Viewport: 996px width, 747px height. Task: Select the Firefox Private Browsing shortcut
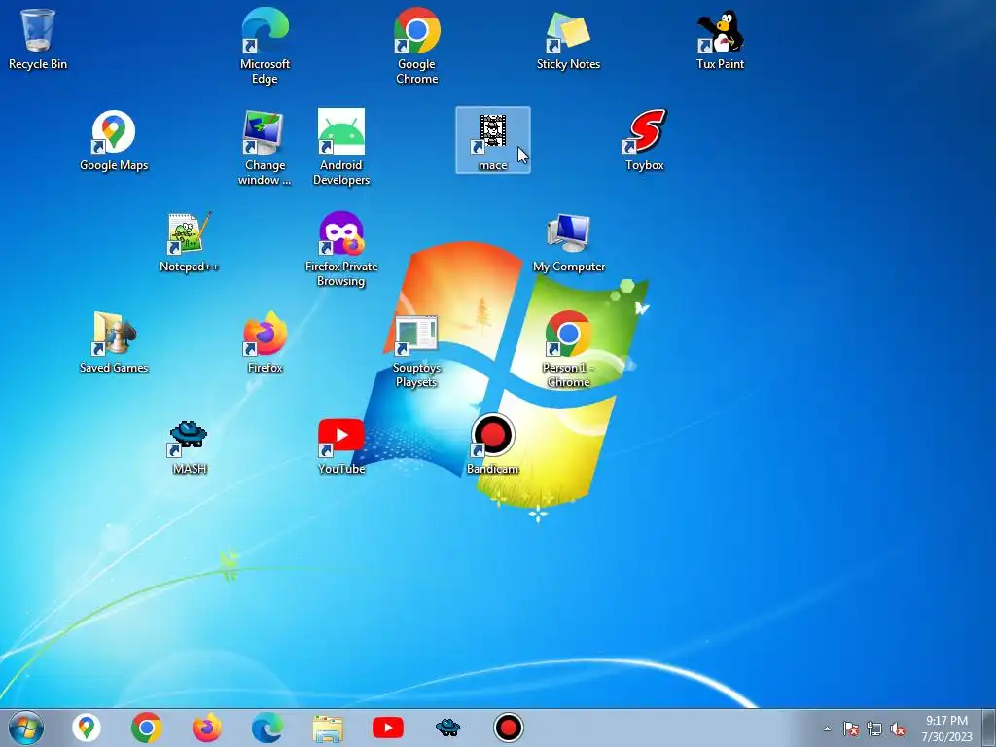(341, 248)
